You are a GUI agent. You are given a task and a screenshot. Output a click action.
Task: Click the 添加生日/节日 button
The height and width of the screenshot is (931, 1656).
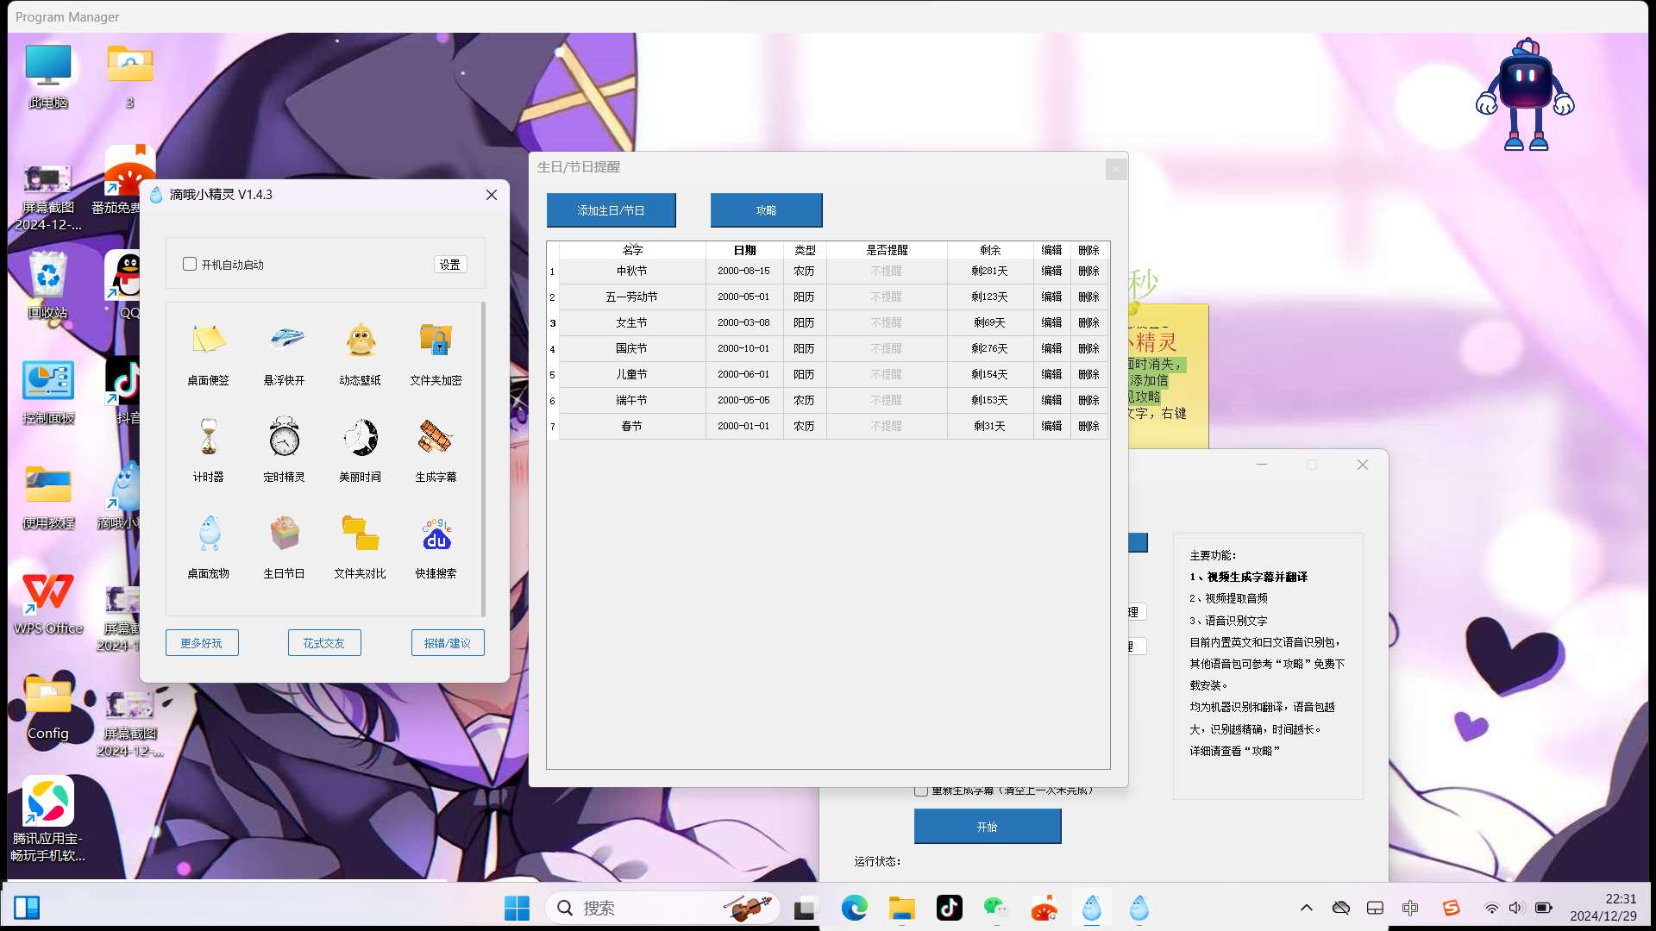click(611, 210)
